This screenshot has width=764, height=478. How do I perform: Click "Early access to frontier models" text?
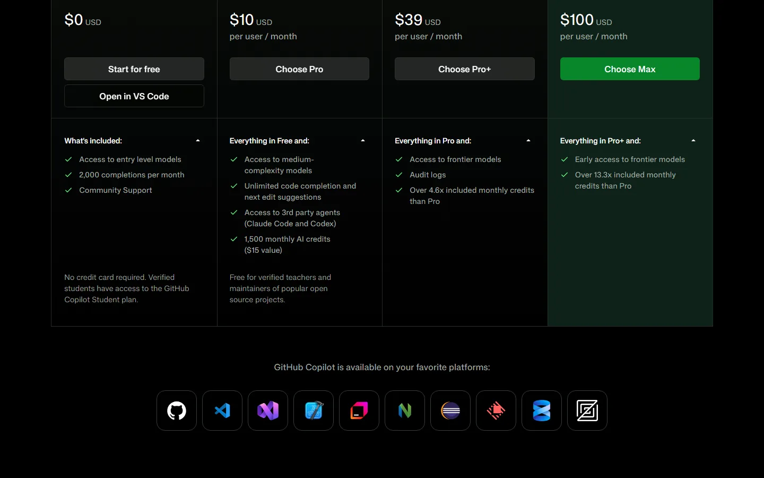(x=630, y=159)
